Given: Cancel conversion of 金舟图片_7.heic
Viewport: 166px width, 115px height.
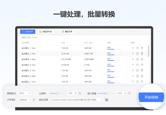Looking at the screenshot, I should 133,82.
